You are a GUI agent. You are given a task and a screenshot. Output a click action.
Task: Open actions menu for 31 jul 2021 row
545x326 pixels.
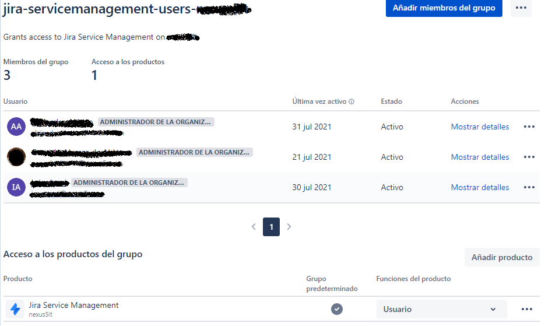click(529, 127)
